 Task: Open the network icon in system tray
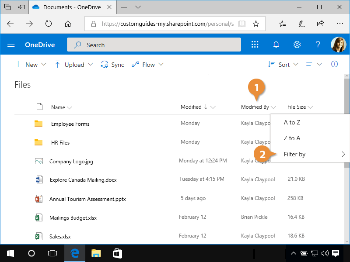[314, 253]
